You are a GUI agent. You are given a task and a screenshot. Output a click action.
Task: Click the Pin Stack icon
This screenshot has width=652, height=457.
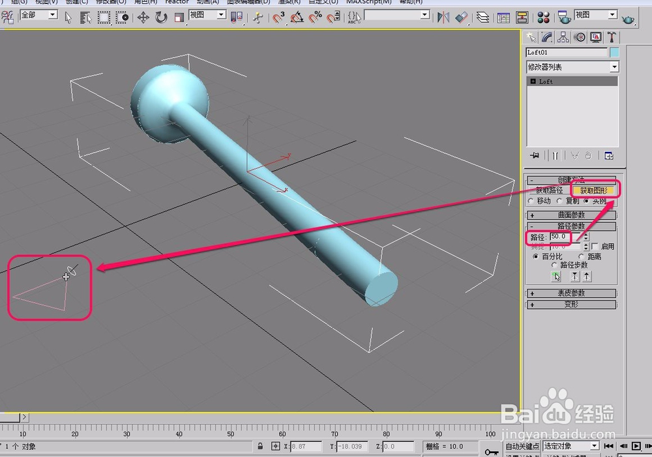535,156
